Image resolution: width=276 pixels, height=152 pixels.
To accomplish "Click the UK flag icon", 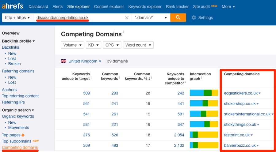I will coord(63,61).
